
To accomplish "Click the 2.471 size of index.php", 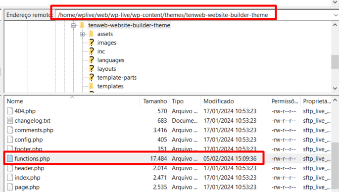I will coord(160,178).
